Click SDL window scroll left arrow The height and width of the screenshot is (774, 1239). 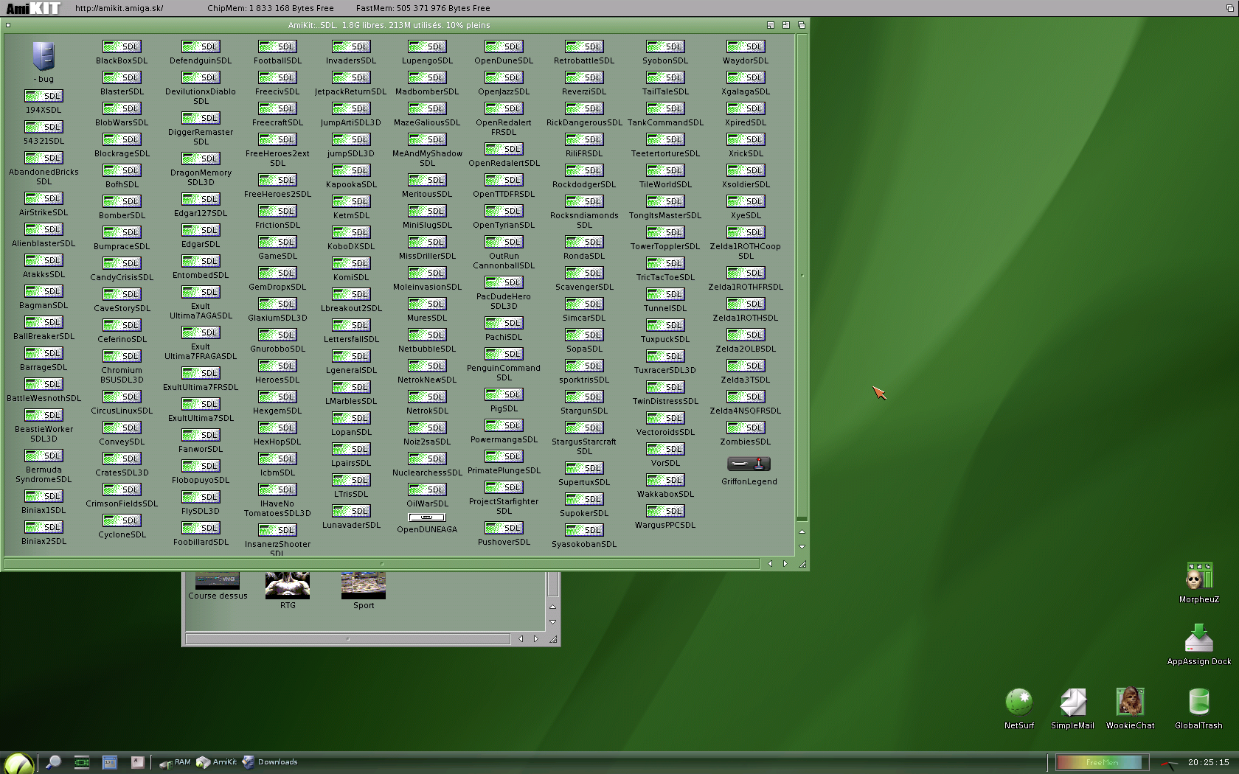coord(770,564)
